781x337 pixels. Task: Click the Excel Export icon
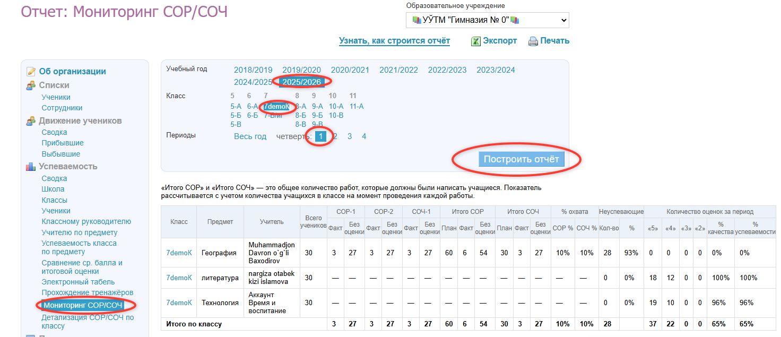point(476,41)
